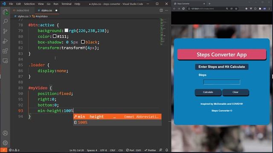Click the site info icon in address bar
The image size is (273, 153).
click(x=189, y=8)
